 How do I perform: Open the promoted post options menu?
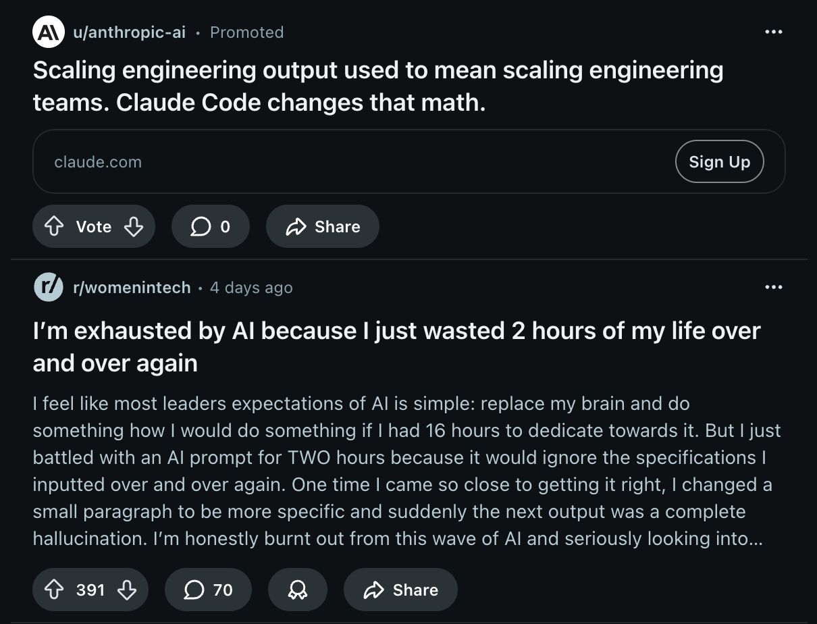click(x=773, y=32)
